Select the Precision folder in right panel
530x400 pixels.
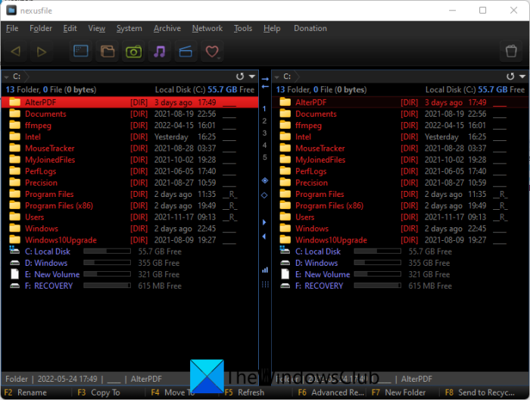point(401,183)
